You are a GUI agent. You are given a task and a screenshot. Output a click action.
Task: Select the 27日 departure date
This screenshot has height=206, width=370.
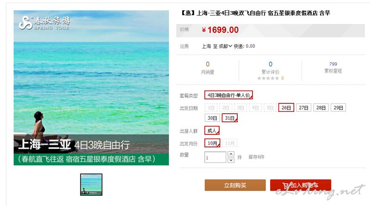303,108
